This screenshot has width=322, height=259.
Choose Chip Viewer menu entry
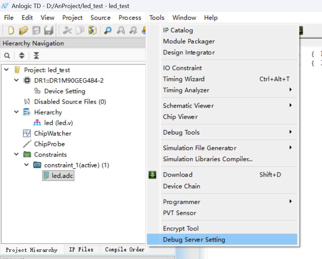pyautogui.click(x=222, y=117)
